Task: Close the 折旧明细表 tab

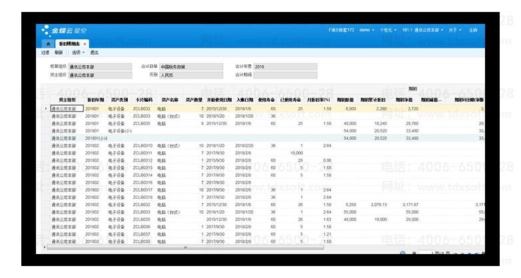Action: click(x=85, y=43)
